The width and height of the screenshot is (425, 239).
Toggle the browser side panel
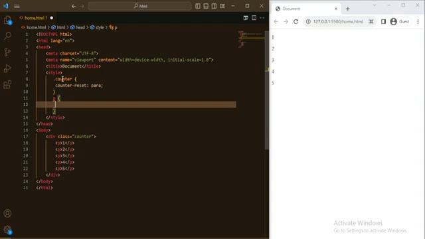383,22
